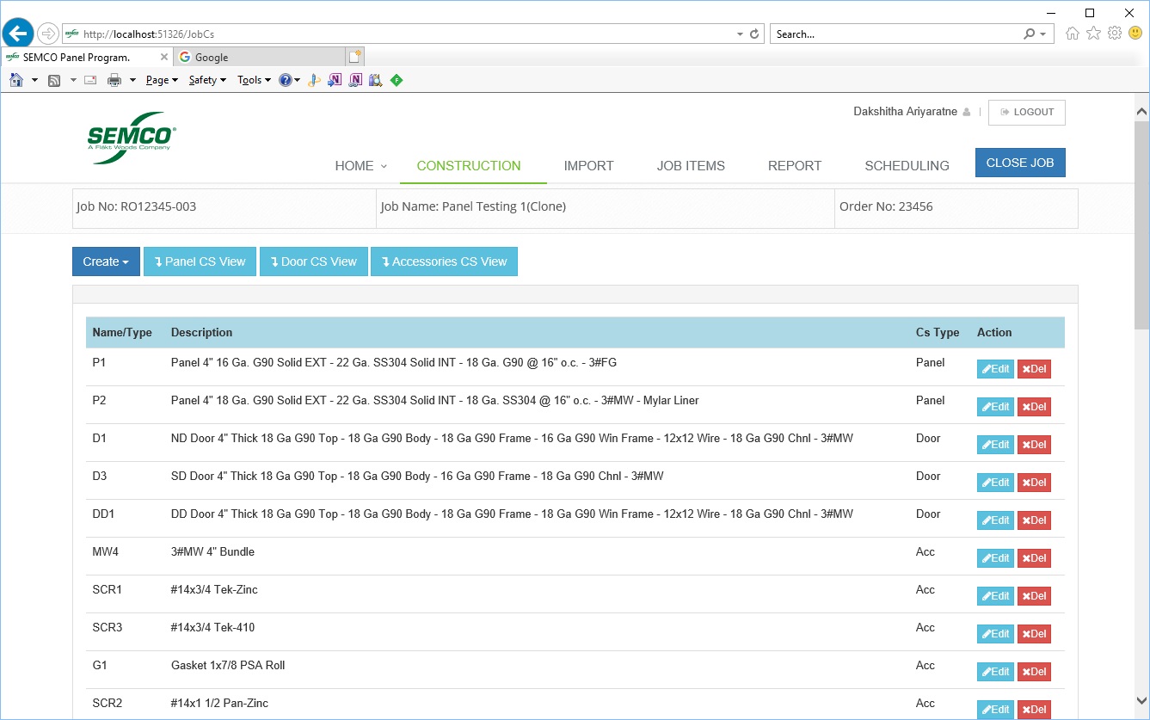
Task: Click the printer icon in command bar
Action: pyautogui.click(x=114, y=80)
